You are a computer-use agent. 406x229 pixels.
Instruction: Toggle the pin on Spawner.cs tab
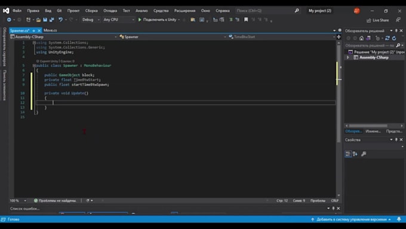(33, 30)
